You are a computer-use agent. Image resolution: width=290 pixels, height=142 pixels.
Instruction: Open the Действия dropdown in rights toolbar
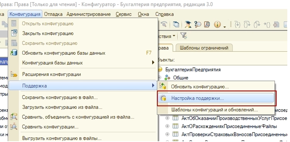[167, 36]
